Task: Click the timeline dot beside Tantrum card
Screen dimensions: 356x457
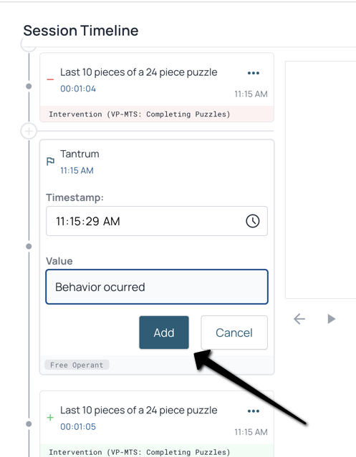Action: pos(29,247)
